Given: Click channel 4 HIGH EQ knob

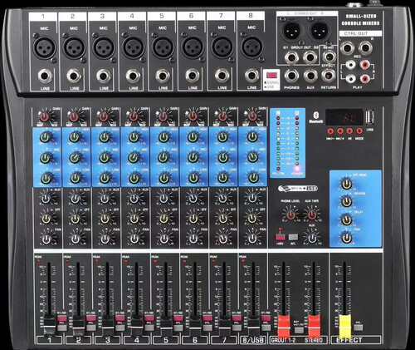Looking at the screenshot, I should pos(134,137).
